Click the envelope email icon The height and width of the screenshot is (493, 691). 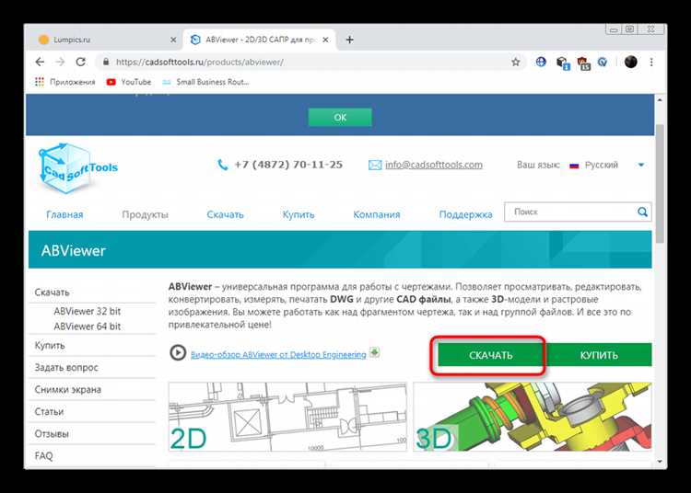pos(375,165)
